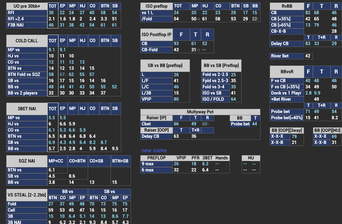Select F3B NAI TOT value 46
Viewport: 342px width, 224px height.
51,25
